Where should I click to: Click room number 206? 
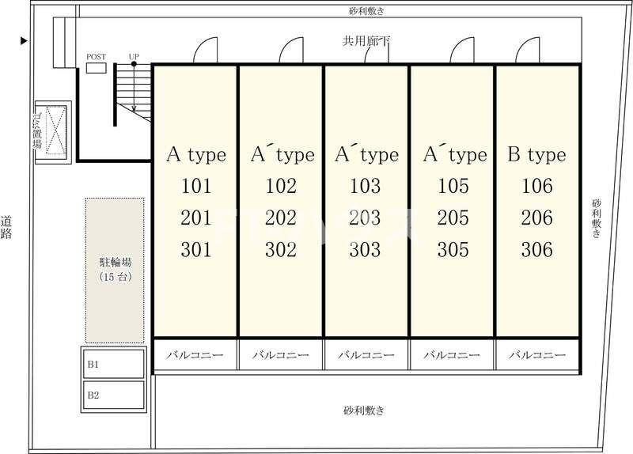click(x=537, y=218)
